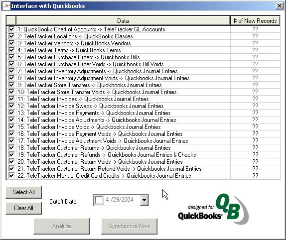Screen dimensions: 286x240
Task: Toggle TeleTracker Vendors sync checkbox
Action: (11, 43)
